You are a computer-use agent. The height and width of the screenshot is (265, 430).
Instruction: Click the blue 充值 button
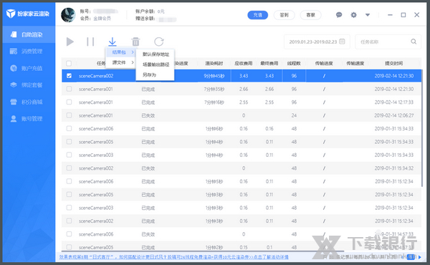click(257, 15)
